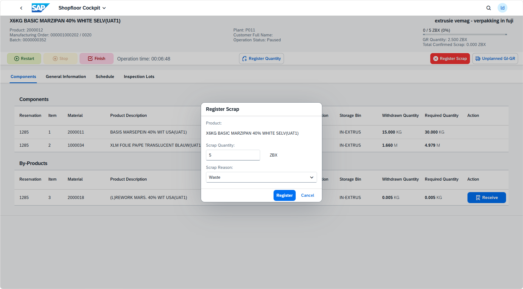The height and width of the screenshot is (289, 523).
Task: Click the Plant: P011 text
Action: point(244,30)
